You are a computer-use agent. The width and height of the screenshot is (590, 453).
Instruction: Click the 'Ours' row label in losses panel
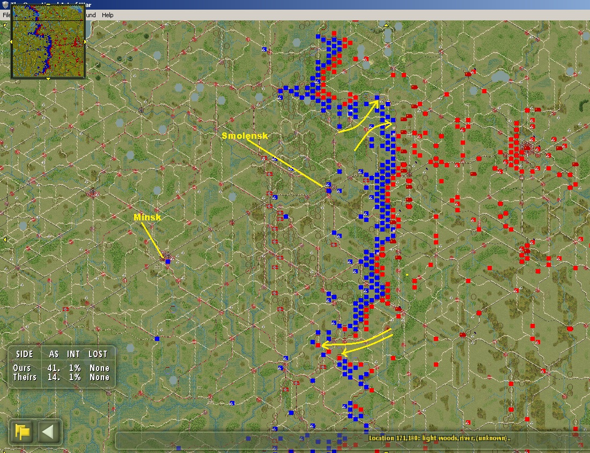[22, 368]
